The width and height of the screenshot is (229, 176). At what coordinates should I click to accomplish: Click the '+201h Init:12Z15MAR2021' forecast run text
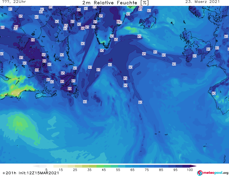tap(31, 173)
